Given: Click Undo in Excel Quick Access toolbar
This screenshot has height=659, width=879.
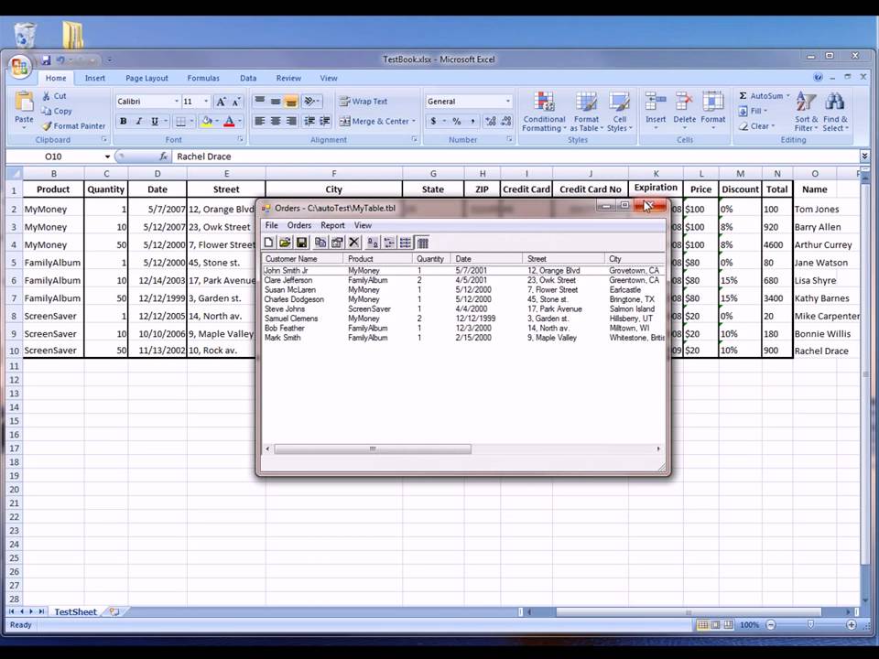Looking at the screenshot, I should tap(60, 60).
